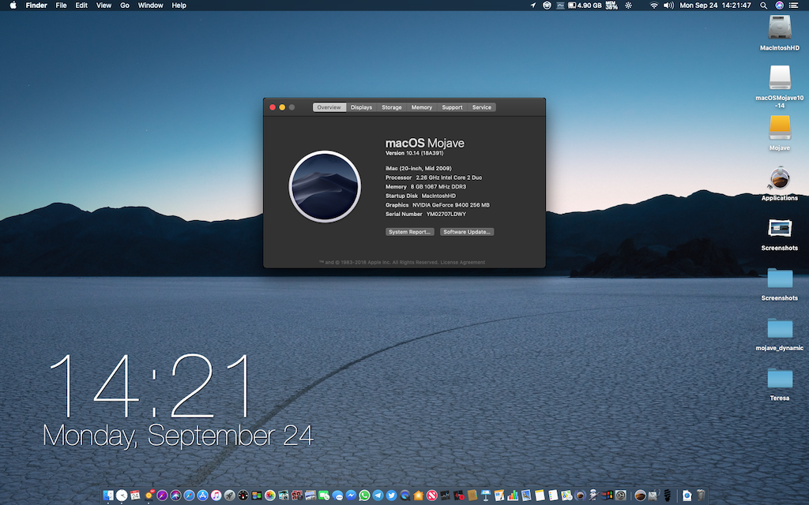The height and width of the screenshot is (505, 809).
Task: Open the Support tab
Action: (452, 107)
